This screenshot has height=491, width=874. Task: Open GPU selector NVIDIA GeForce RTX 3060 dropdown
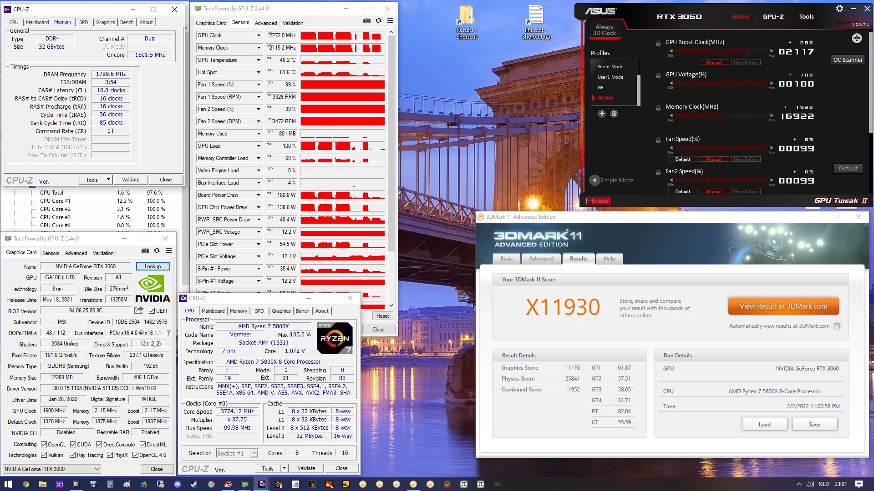[51, 469]
